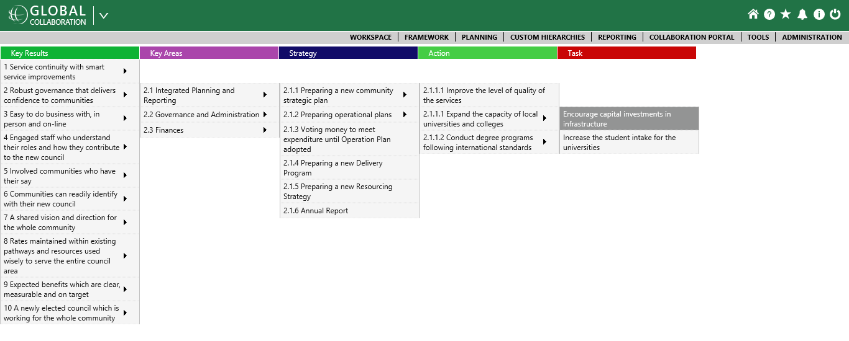Open the Help question mark icon
Image resolution: width=849 pixels, height=341 pixels.
click(769, 14)
